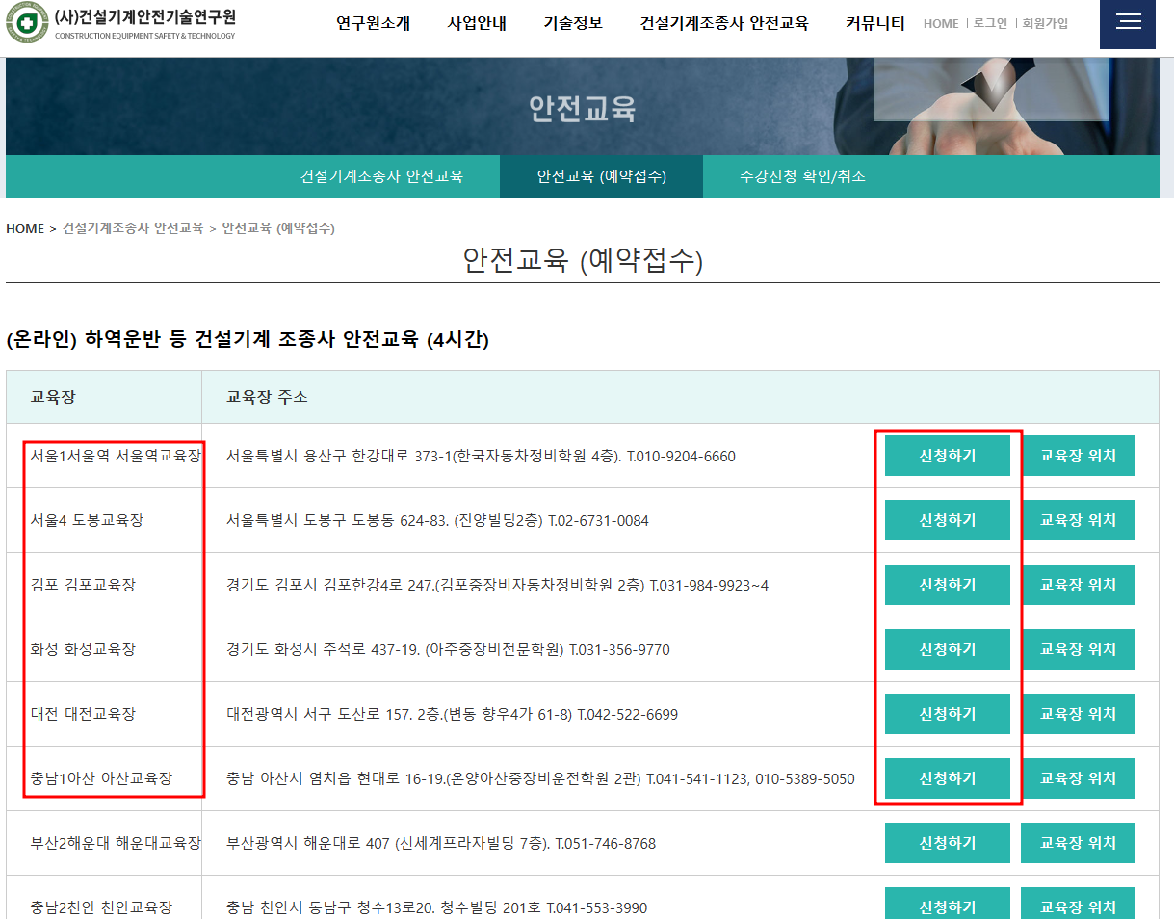View 교육장 위치 for 대전 대전교육장
The image size is (1174, 919).
(1078, 713)
